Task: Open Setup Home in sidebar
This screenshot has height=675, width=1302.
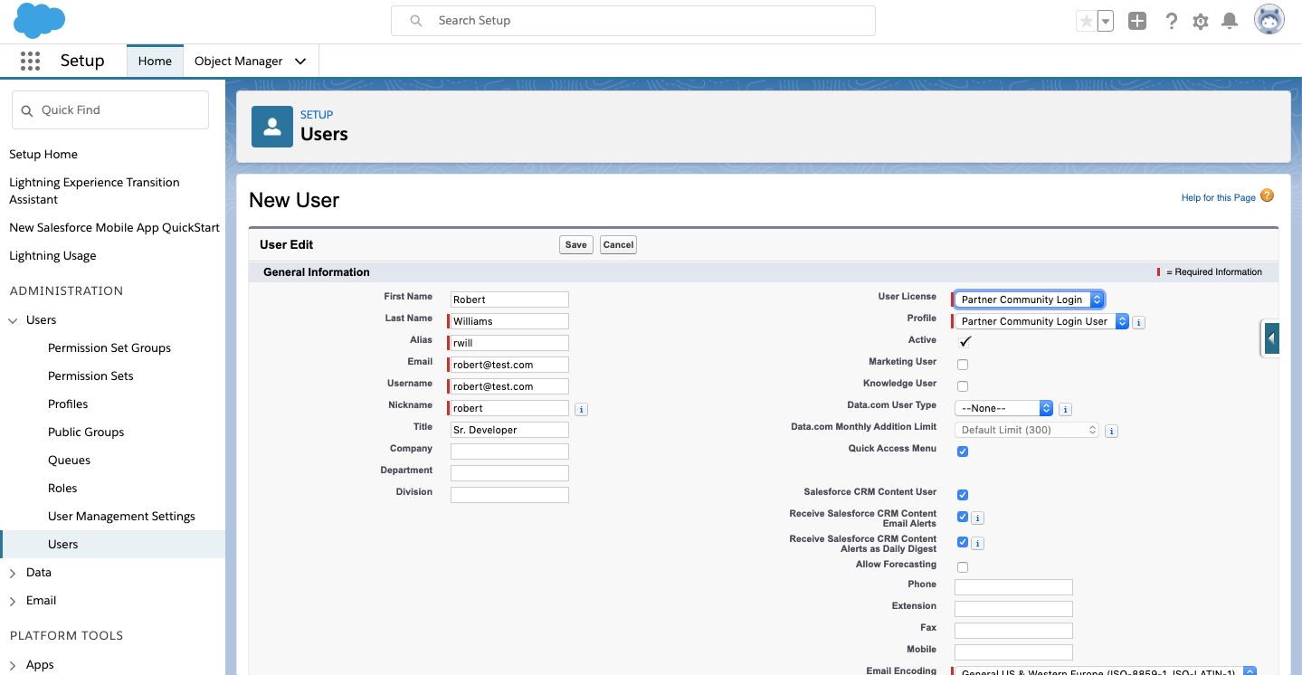Action: [x=43, y=155]
